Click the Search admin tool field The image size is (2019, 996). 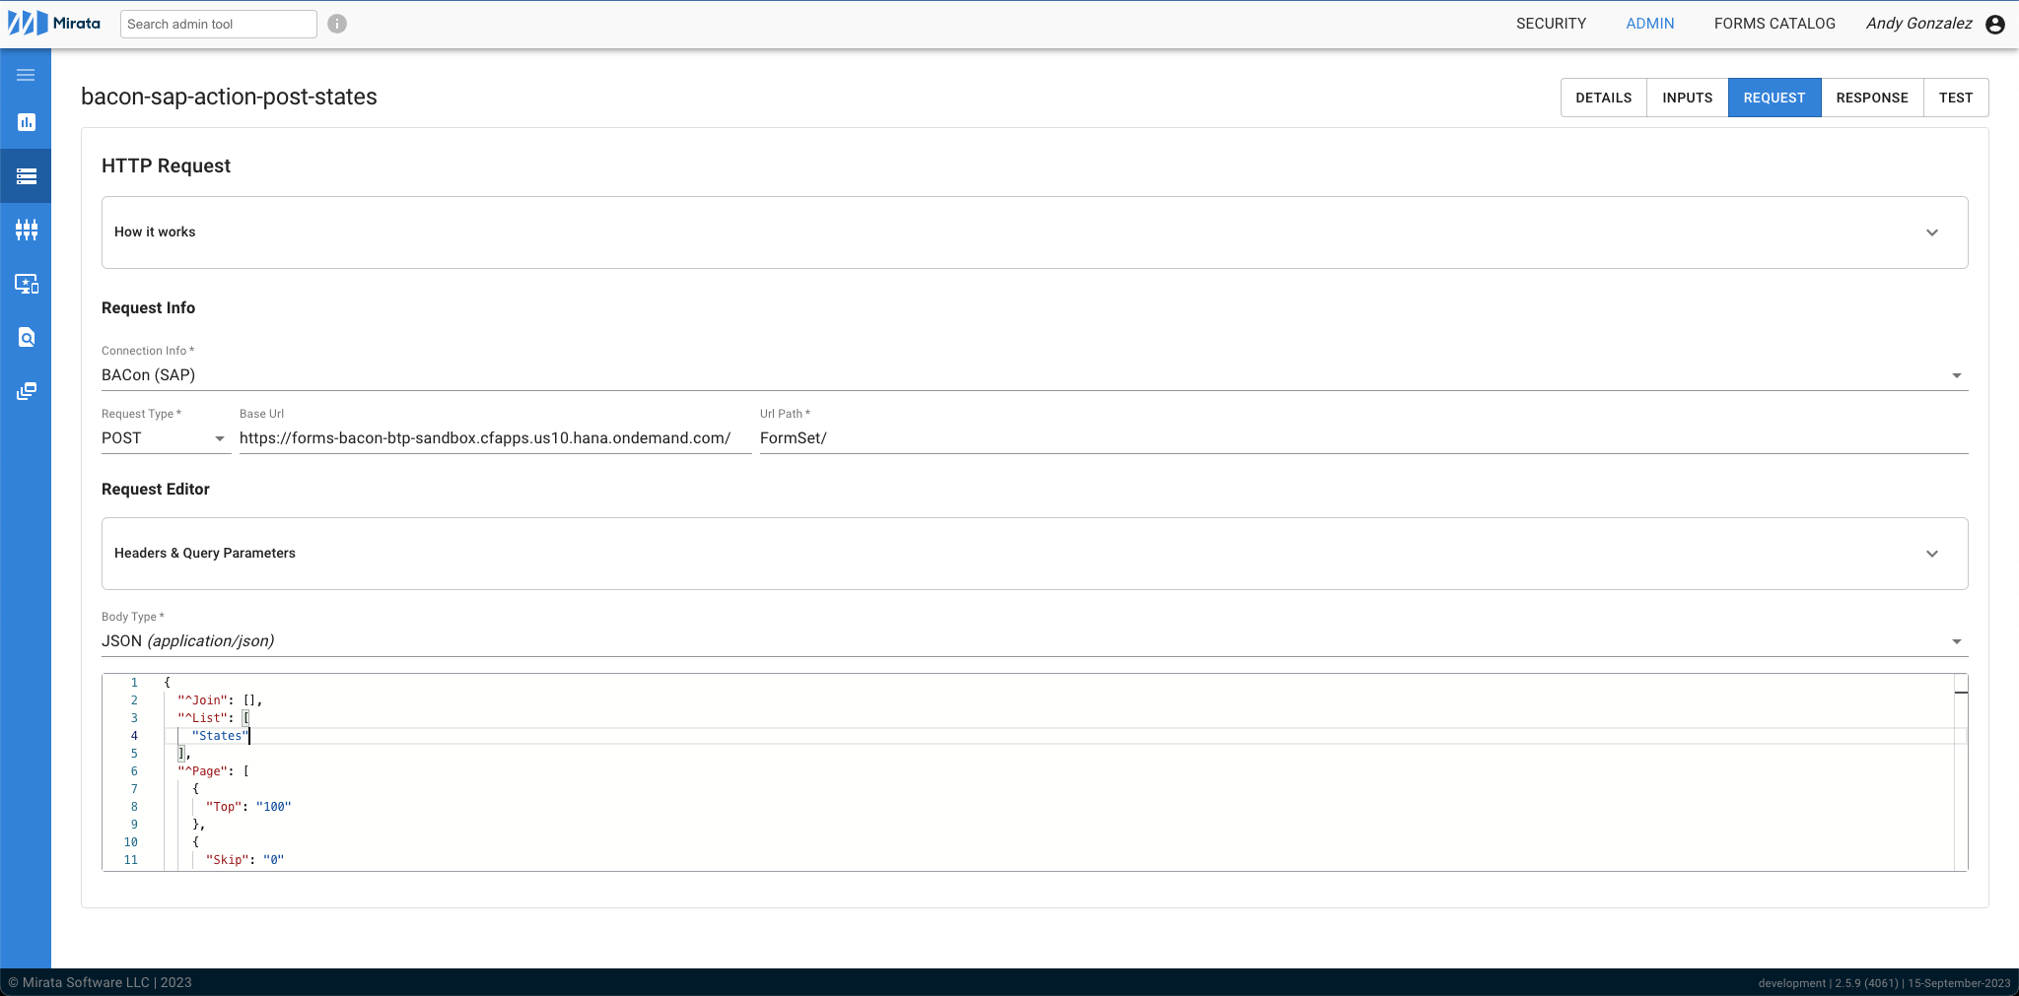(219, 24)
